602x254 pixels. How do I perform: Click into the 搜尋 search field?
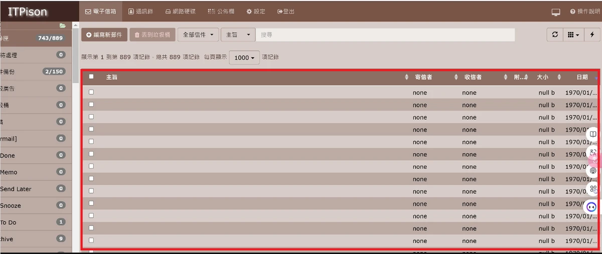pyautogui.click(x=385, y=35)
